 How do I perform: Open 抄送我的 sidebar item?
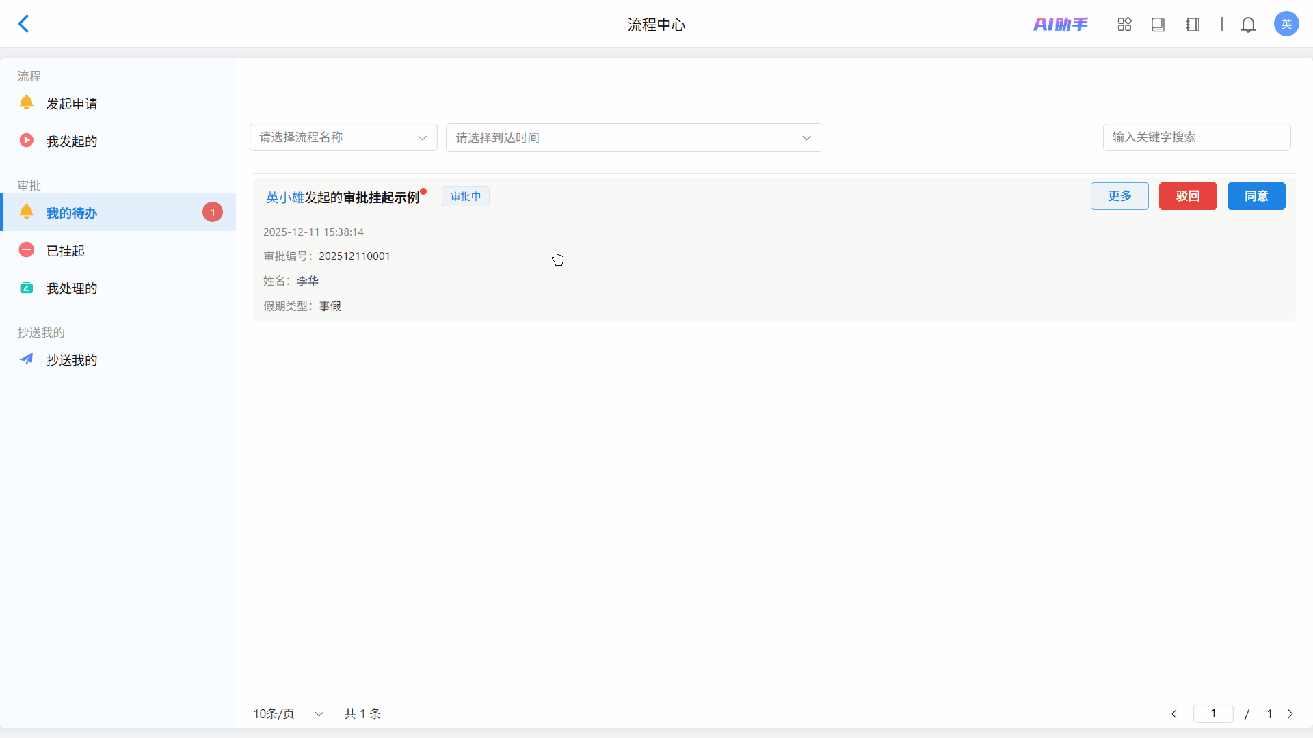[71, 360]
